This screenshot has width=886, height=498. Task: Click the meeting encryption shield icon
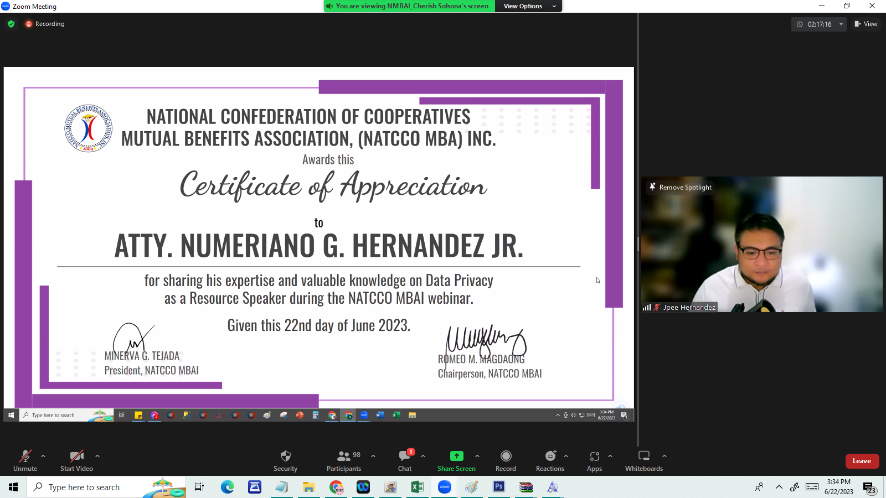pyautogui.click(x=11, y=24)
